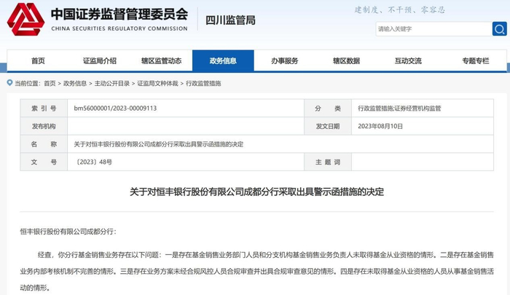The width and height of the screenshot is (510, 295).
Task: Follow the 证监局文种体裁 breadcrumb link
Action: click(157, 84)
